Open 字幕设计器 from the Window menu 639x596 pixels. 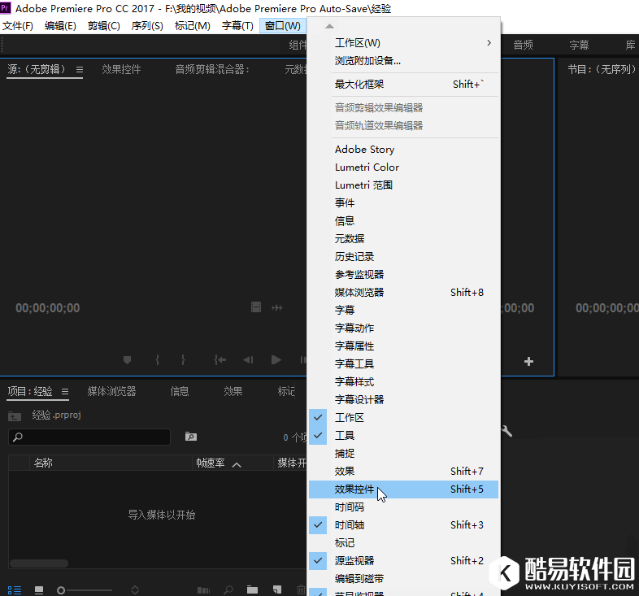403,399
